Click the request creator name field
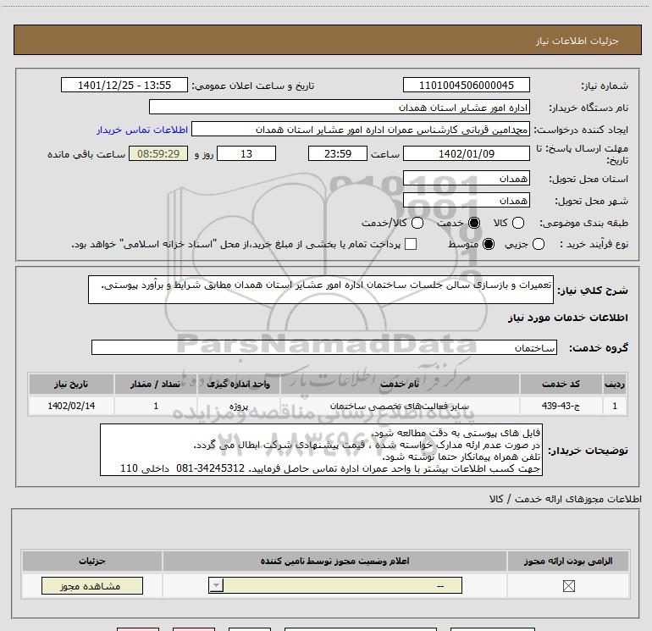Screen dimensions: 652x631 tap(361, 130)
